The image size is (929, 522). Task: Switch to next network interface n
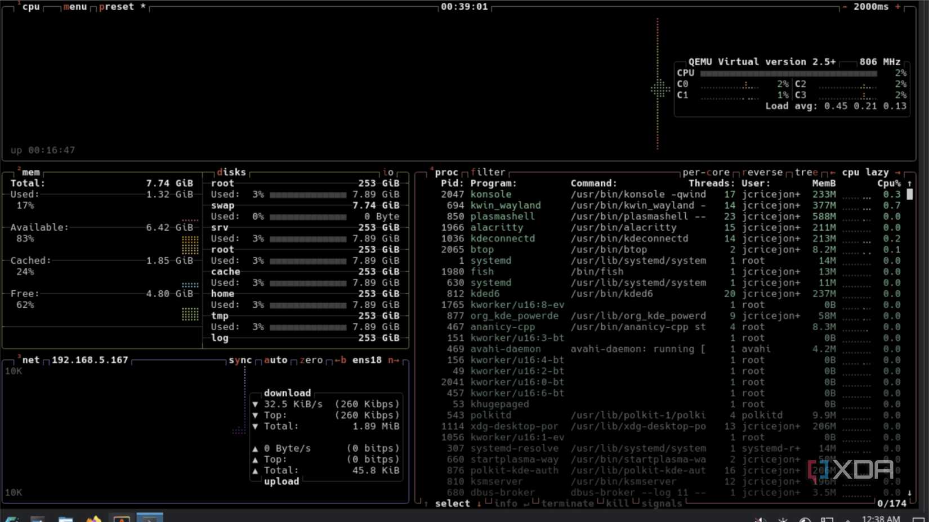[x=394, y=360]
